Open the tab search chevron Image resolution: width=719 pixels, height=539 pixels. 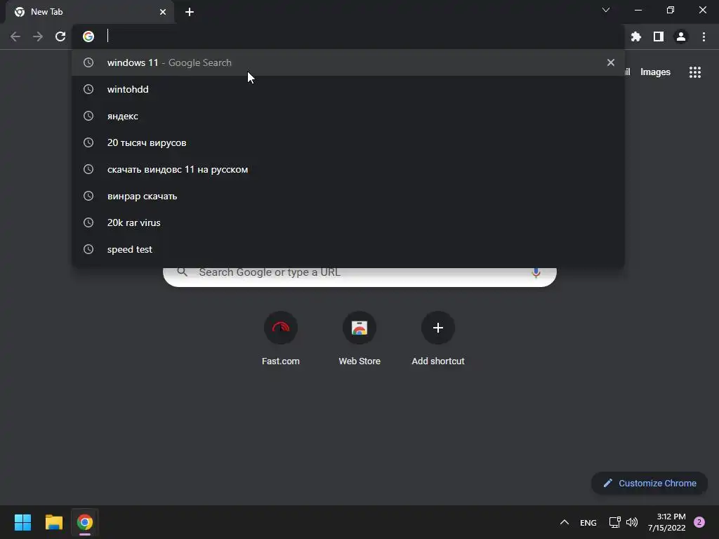(x=606, y=10)
